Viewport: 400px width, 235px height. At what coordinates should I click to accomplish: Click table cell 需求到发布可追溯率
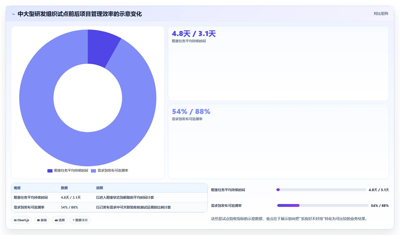point(29,207)
